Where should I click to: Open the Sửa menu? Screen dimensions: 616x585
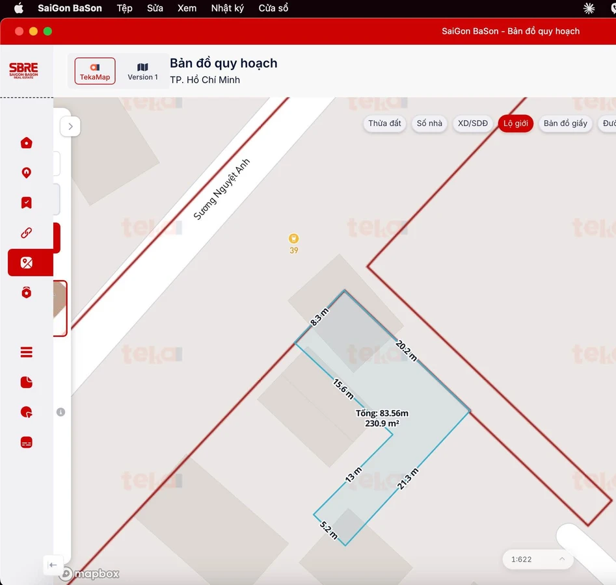155,8
